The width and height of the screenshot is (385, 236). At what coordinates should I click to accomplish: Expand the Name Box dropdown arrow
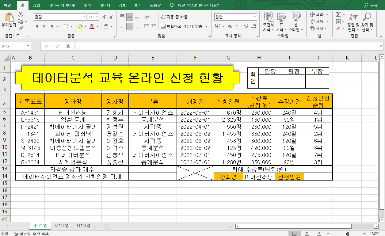28,46
